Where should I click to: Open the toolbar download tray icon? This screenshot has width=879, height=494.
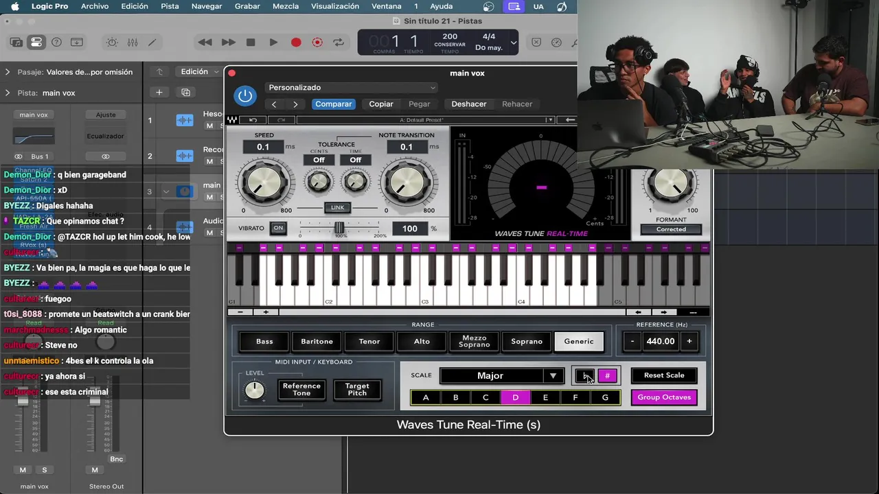(x=76, y=42)
